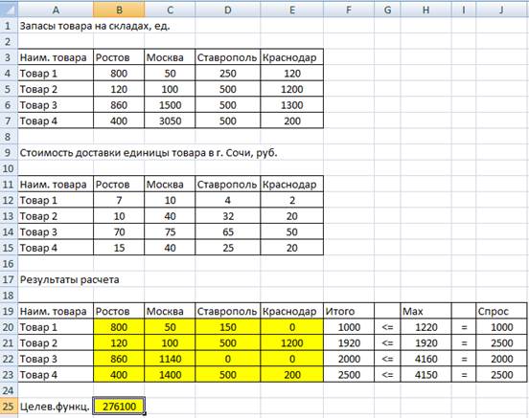Select column B header

pyautogui.click(x=119, y=10)
